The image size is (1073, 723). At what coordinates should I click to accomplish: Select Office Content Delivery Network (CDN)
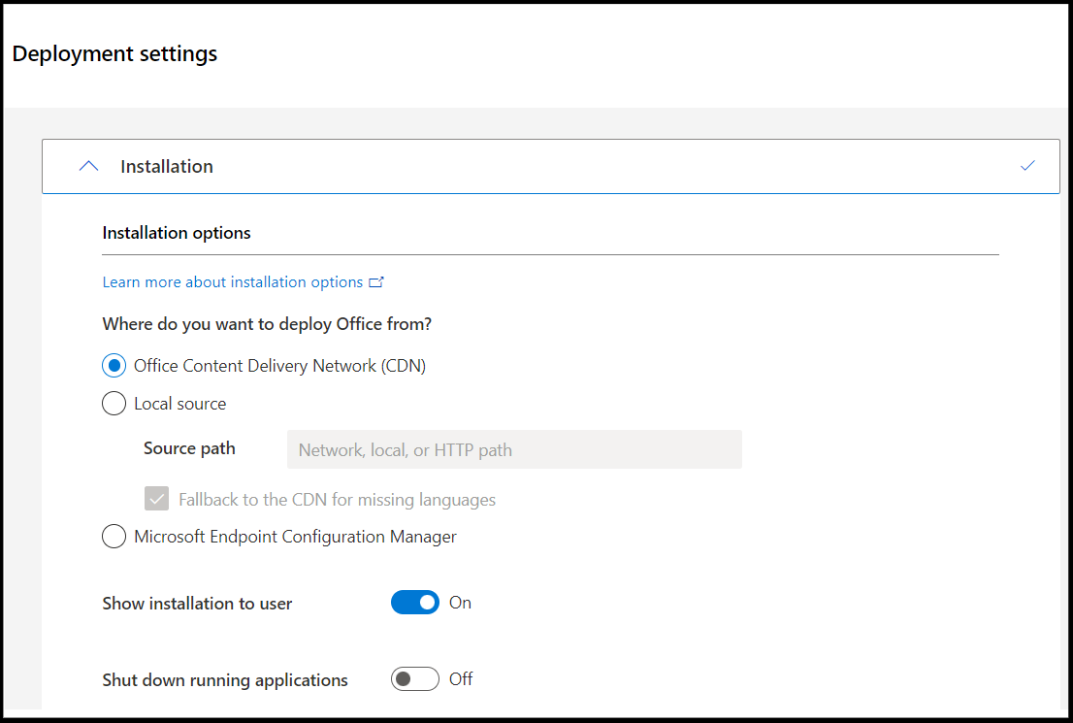(x=114, y=365)
